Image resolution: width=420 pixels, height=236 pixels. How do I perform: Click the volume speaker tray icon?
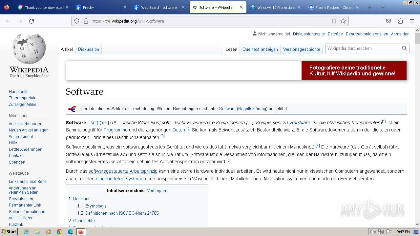(x=373, y=232)
